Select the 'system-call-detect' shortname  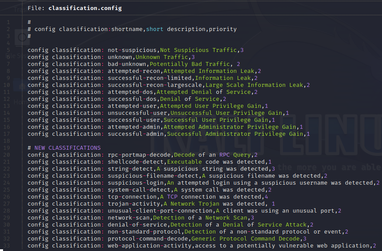139,190
